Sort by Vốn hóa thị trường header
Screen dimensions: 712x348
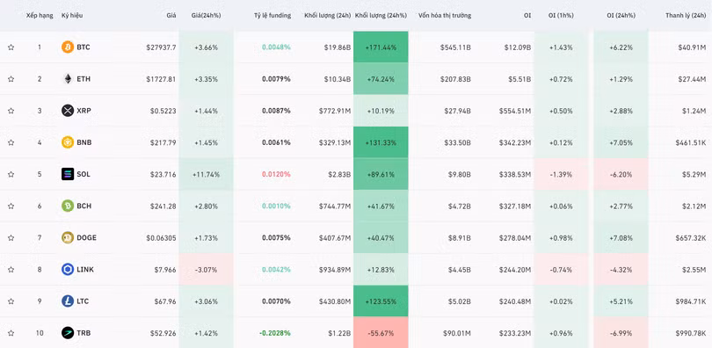(445, 16)
